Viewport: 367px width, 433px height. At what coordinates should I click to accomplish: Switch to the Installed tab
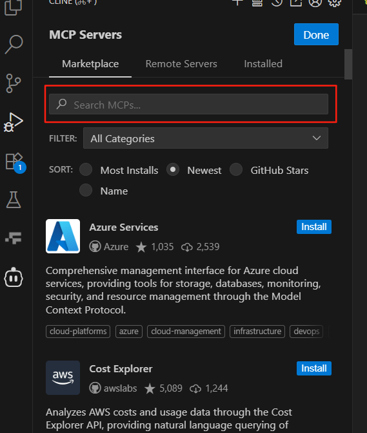[263, 64]
